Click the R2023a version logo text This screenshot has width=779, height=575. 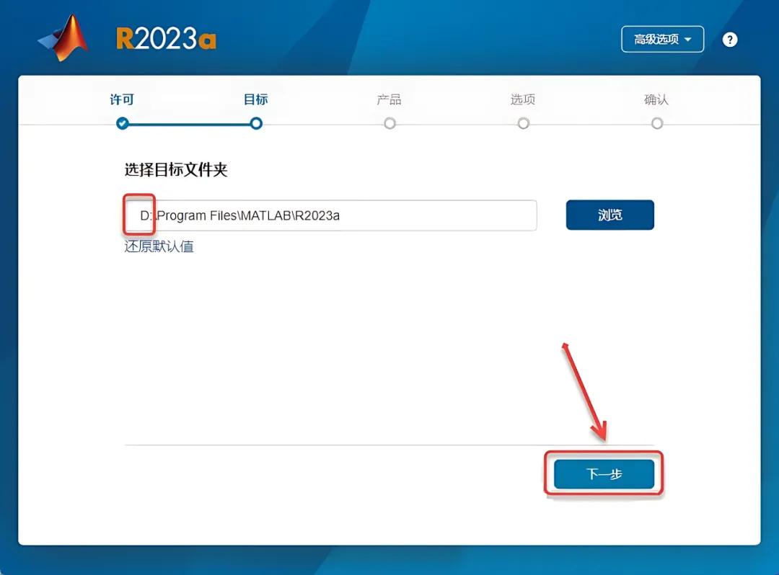[166, 39]
